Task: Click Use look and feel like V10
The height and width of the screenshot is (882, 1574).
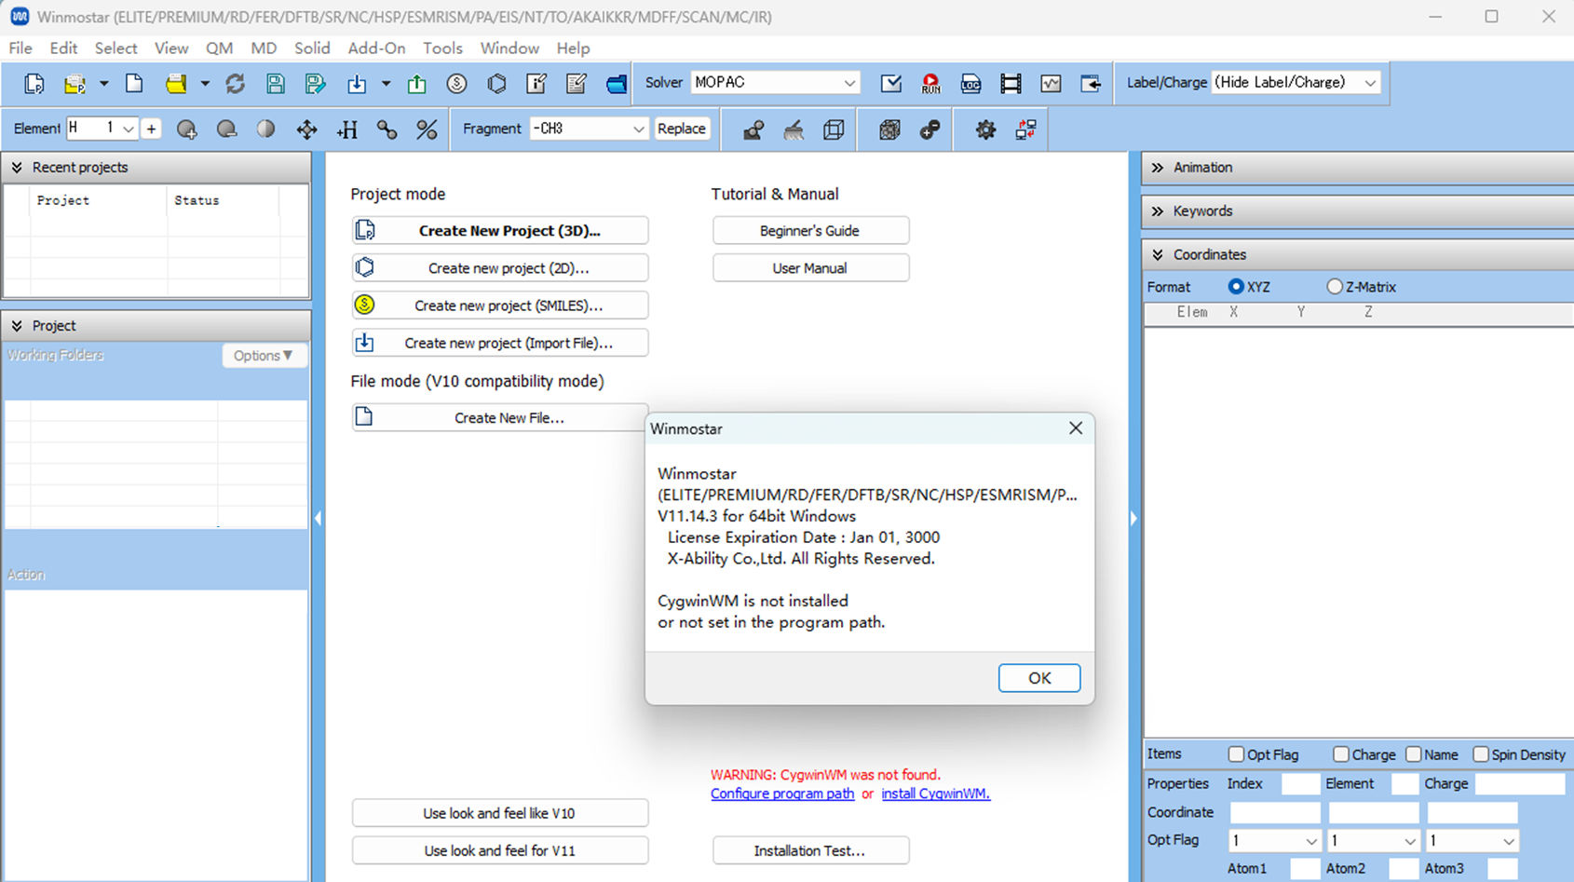Action: click(500, 813)
